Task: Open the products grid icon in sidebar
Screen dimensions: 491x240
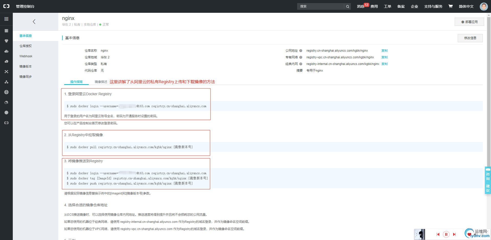Action: tap(6, 19)
